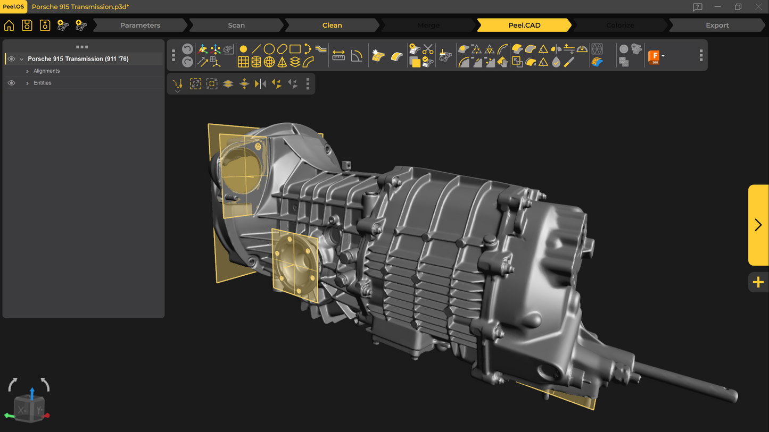Click the plus add button
This screenshot has width=769, height=432.
[758, 282]
